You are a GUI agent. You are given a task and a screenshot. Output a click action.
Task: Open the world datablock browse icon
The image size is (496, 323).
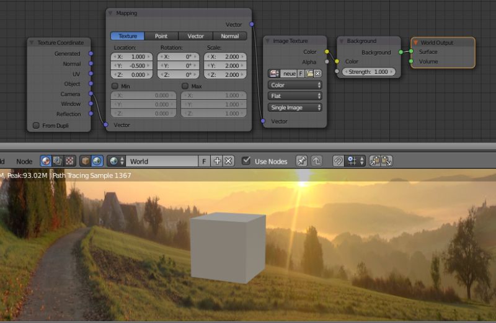116,161
